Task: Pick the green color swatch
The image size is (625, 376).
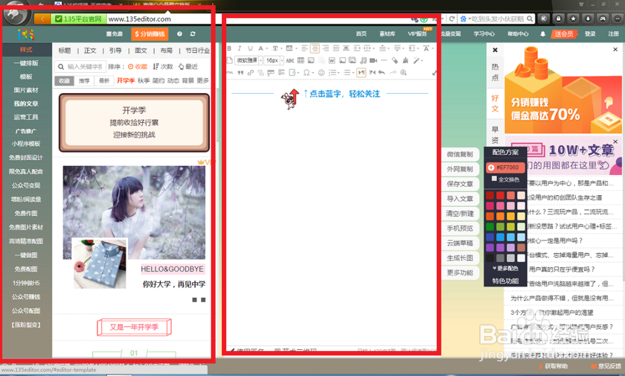Action: [490, 226]
